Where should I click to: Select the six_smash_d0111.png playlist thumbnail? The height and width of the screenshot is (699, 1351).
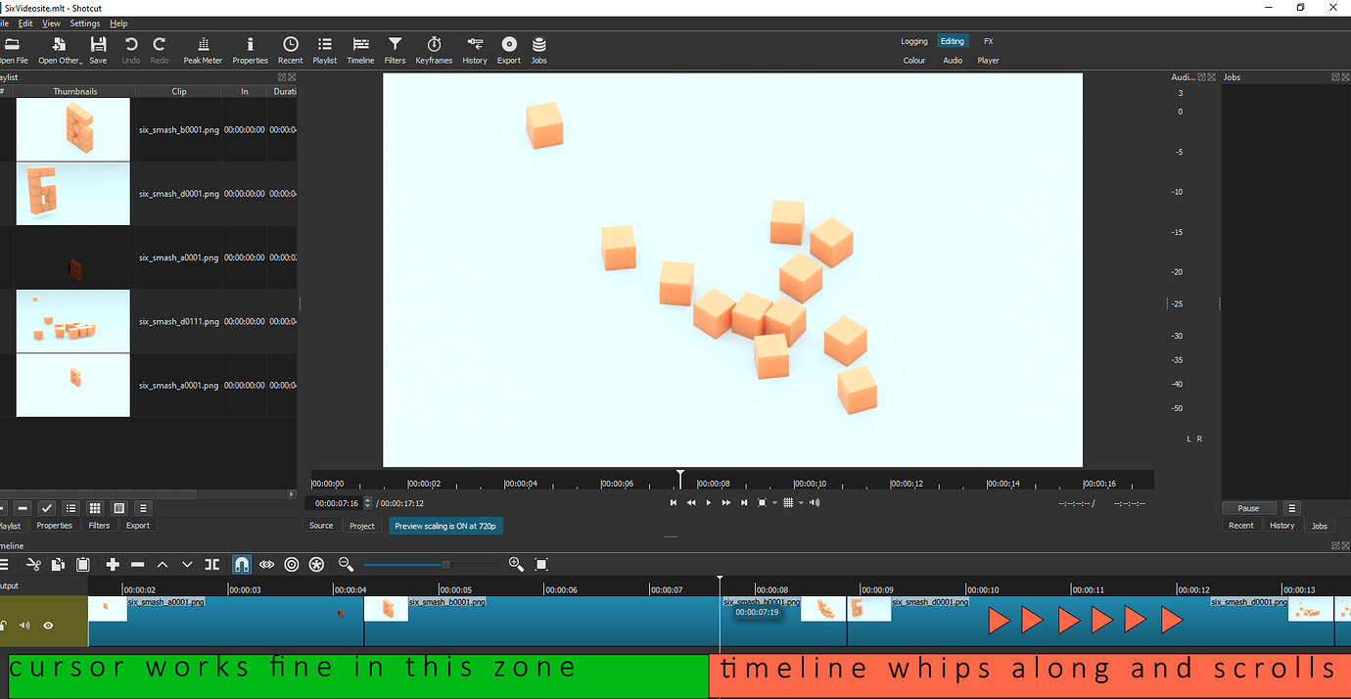pyautogui.click(x=73, y=321)
